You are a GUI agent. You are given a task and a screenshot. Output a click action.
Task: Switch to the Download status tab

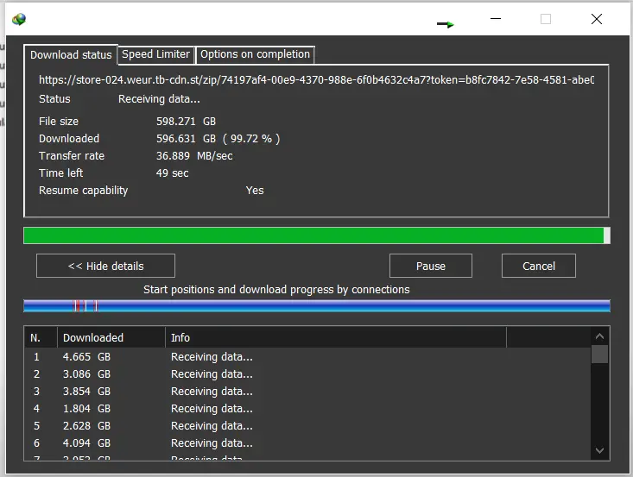(71, 55)
